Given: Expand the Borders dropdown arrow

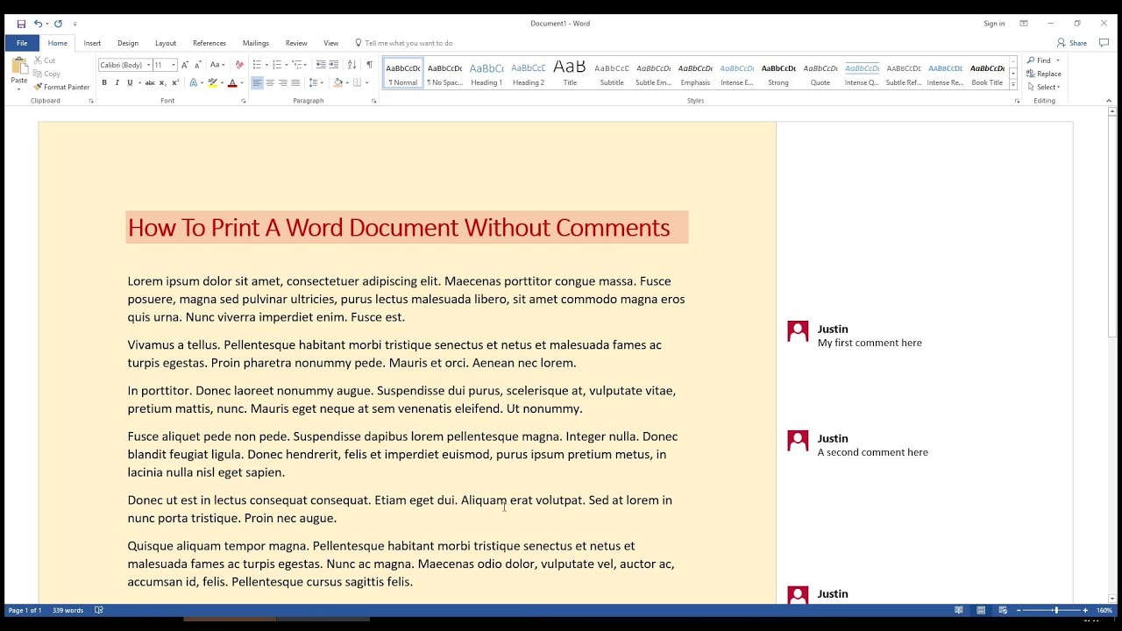Looking at the screenshot, I should (369, 82).
